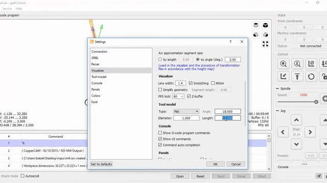Select the isometric all-black cube view icon
The height and width of the screenshot is (183, 327).
pos(265,25)
